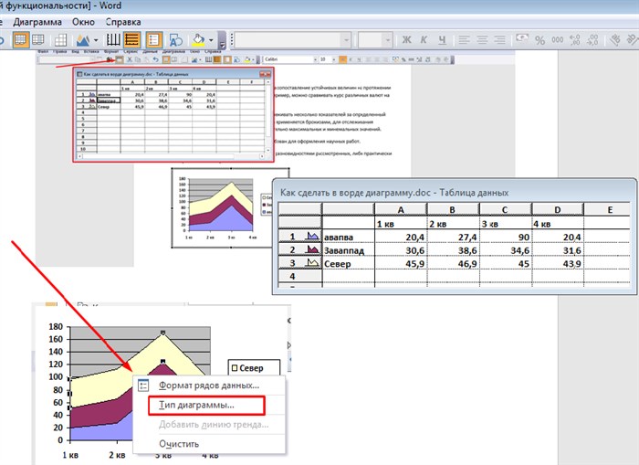Close the small Таблица данных window

pos(267,74)
